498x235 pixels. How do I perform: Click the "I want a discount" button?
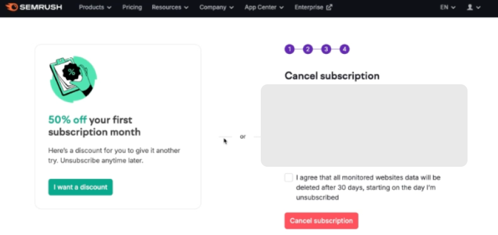point(80,187)
